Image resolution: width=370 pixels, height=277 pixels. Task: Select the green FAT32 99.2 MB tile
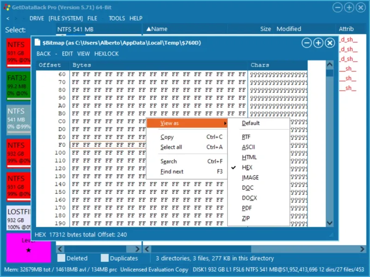click(18, 86)
